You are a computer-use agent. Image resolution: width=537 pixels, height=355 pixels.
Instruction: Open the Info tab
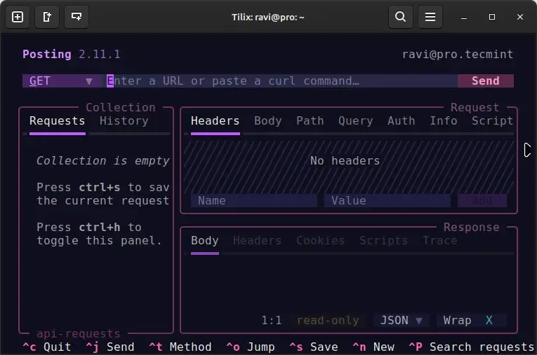pos(444,121)
